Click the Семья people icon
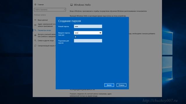The width and height of the screenshot is (186, 104). pos(35,40)
